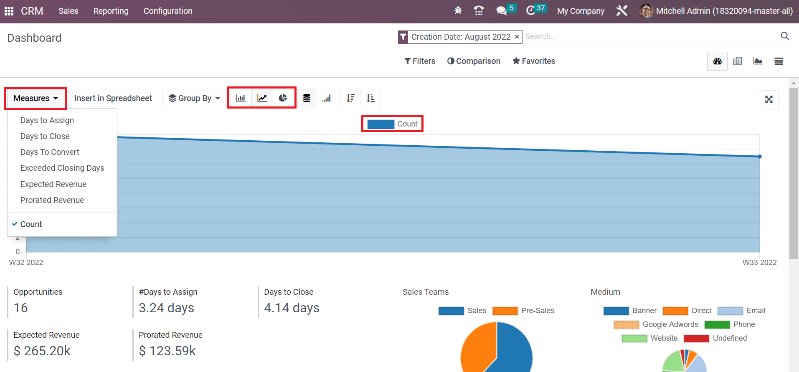799x372 pixels.
Task: Toggle the Count legend swatch
Action: pyautogui.click(x=380, y=124)
